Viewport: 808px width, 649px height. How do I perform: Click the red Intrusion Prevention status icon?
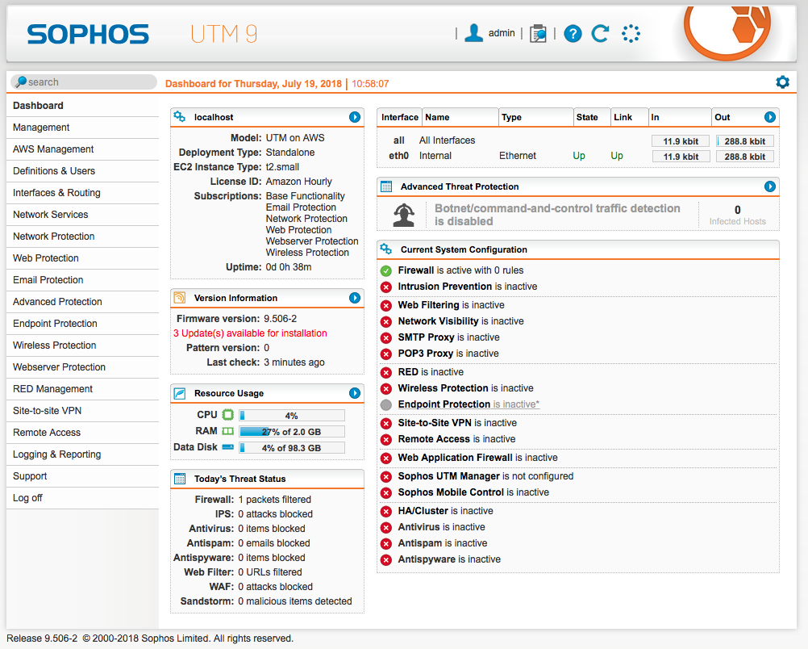[386, 287]
